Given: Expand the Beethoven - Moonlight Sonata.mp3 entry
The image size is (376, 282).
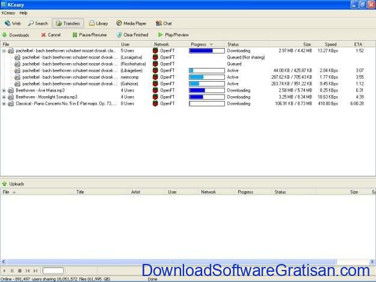Looking at the screenshot, I should click(4, 97).
